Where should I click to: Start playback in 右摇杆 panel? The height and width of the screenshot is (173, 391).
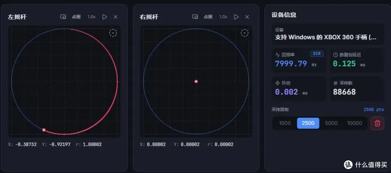click(236, 17)
